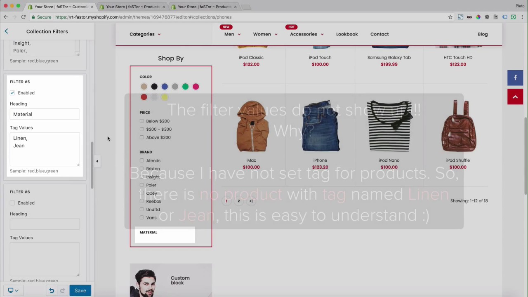Tick the Afends brand checkbox
528x297 pixels.
tap(142, 160)
